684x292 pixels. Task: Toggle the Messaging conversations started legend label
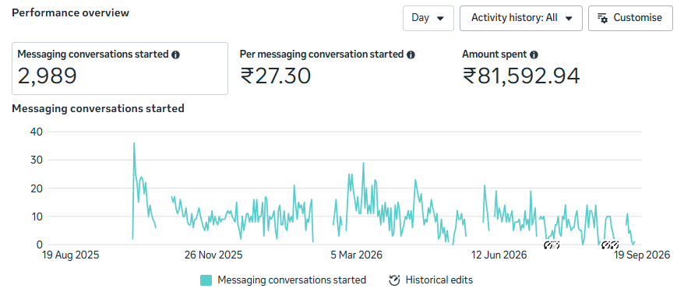coord(291,280)
